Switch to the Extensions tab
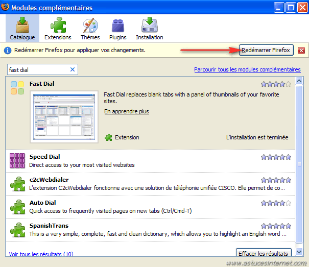This screenshot has width=309, height=267. pos(58,28)
